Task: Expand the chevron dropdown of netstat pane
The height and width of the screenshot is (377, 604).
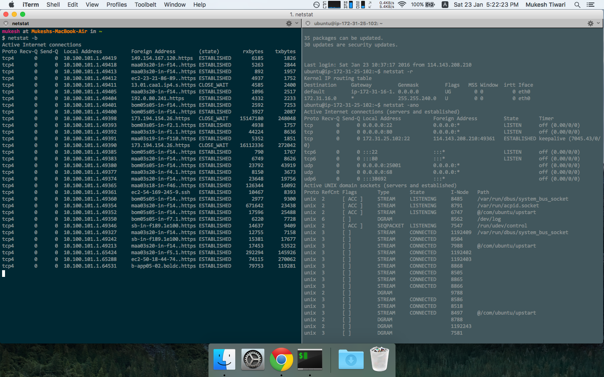Action: (297, 23)
